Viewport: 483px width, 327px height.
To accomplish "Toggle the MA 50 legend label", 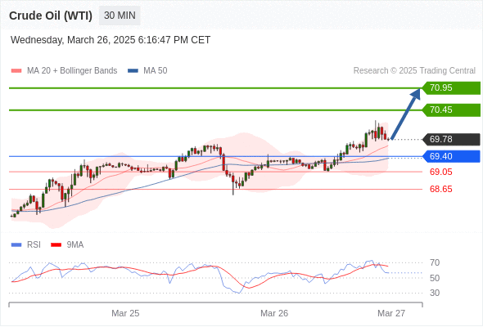I will click(x=156, y=71).
